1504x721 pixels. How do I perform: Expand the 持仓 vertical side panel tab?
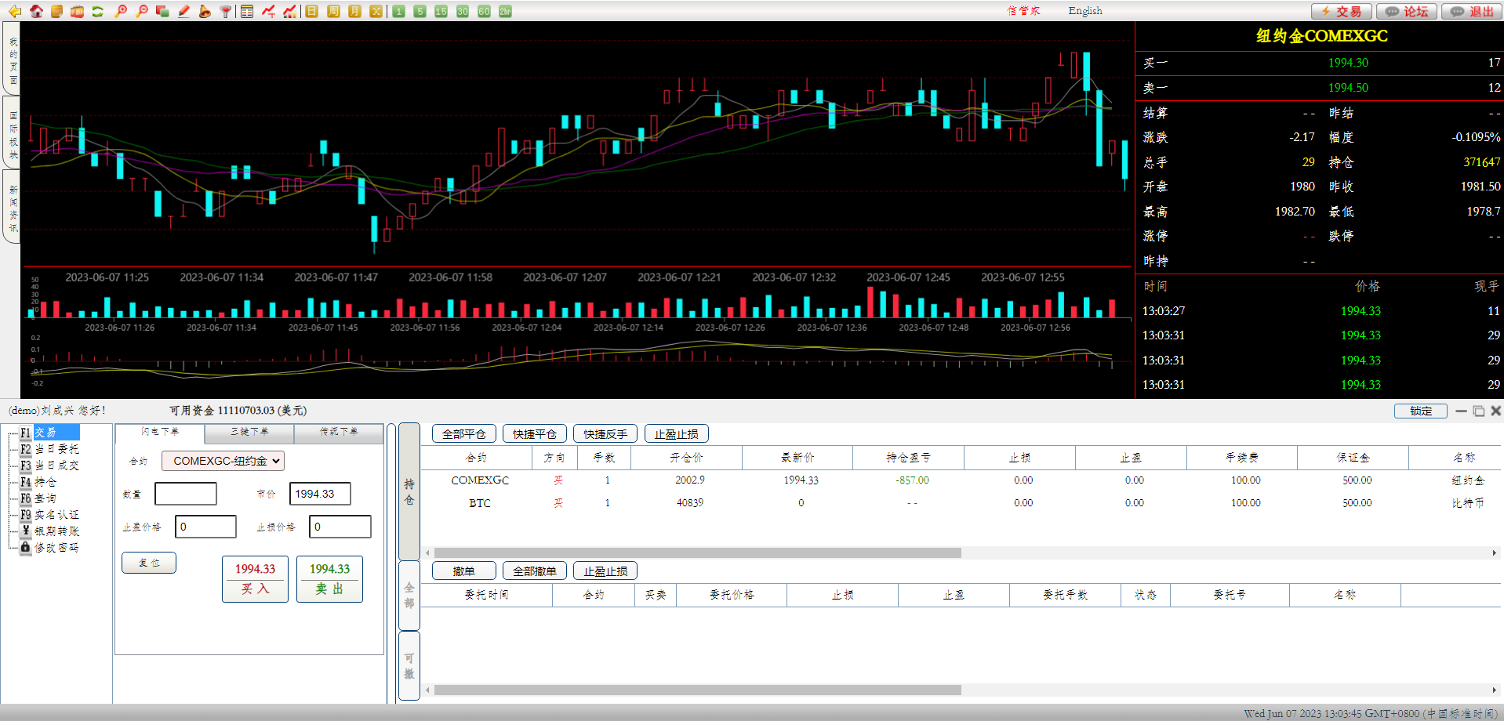(409, 491)
